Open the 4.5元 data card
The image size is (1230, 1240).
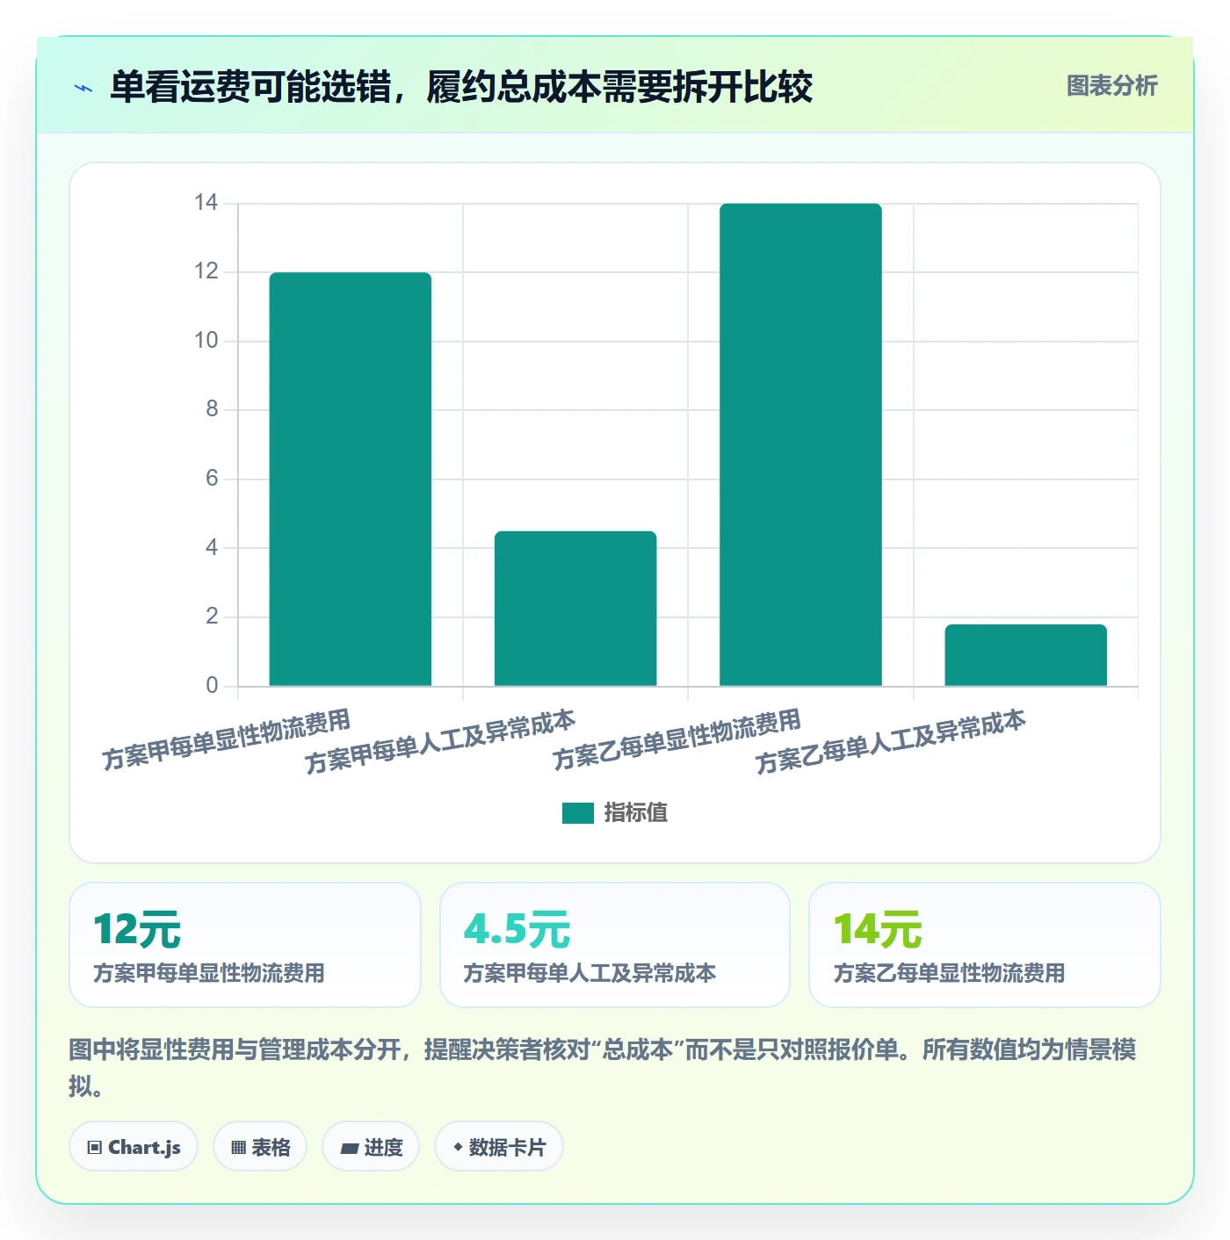click(x=615, y=945)
